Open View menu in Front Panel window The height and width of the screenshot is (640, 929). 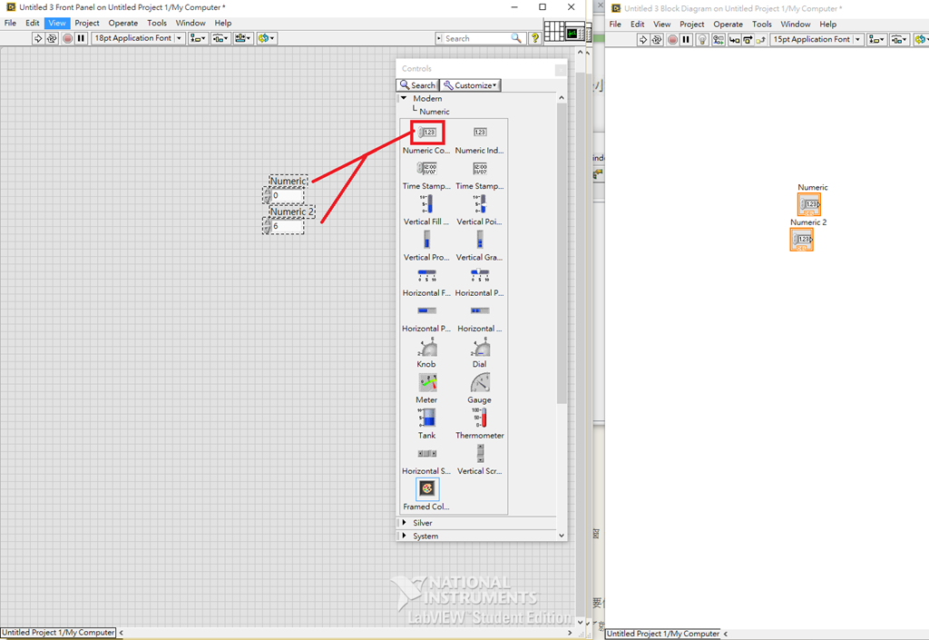pyautogui.click(x=57, y=23)
